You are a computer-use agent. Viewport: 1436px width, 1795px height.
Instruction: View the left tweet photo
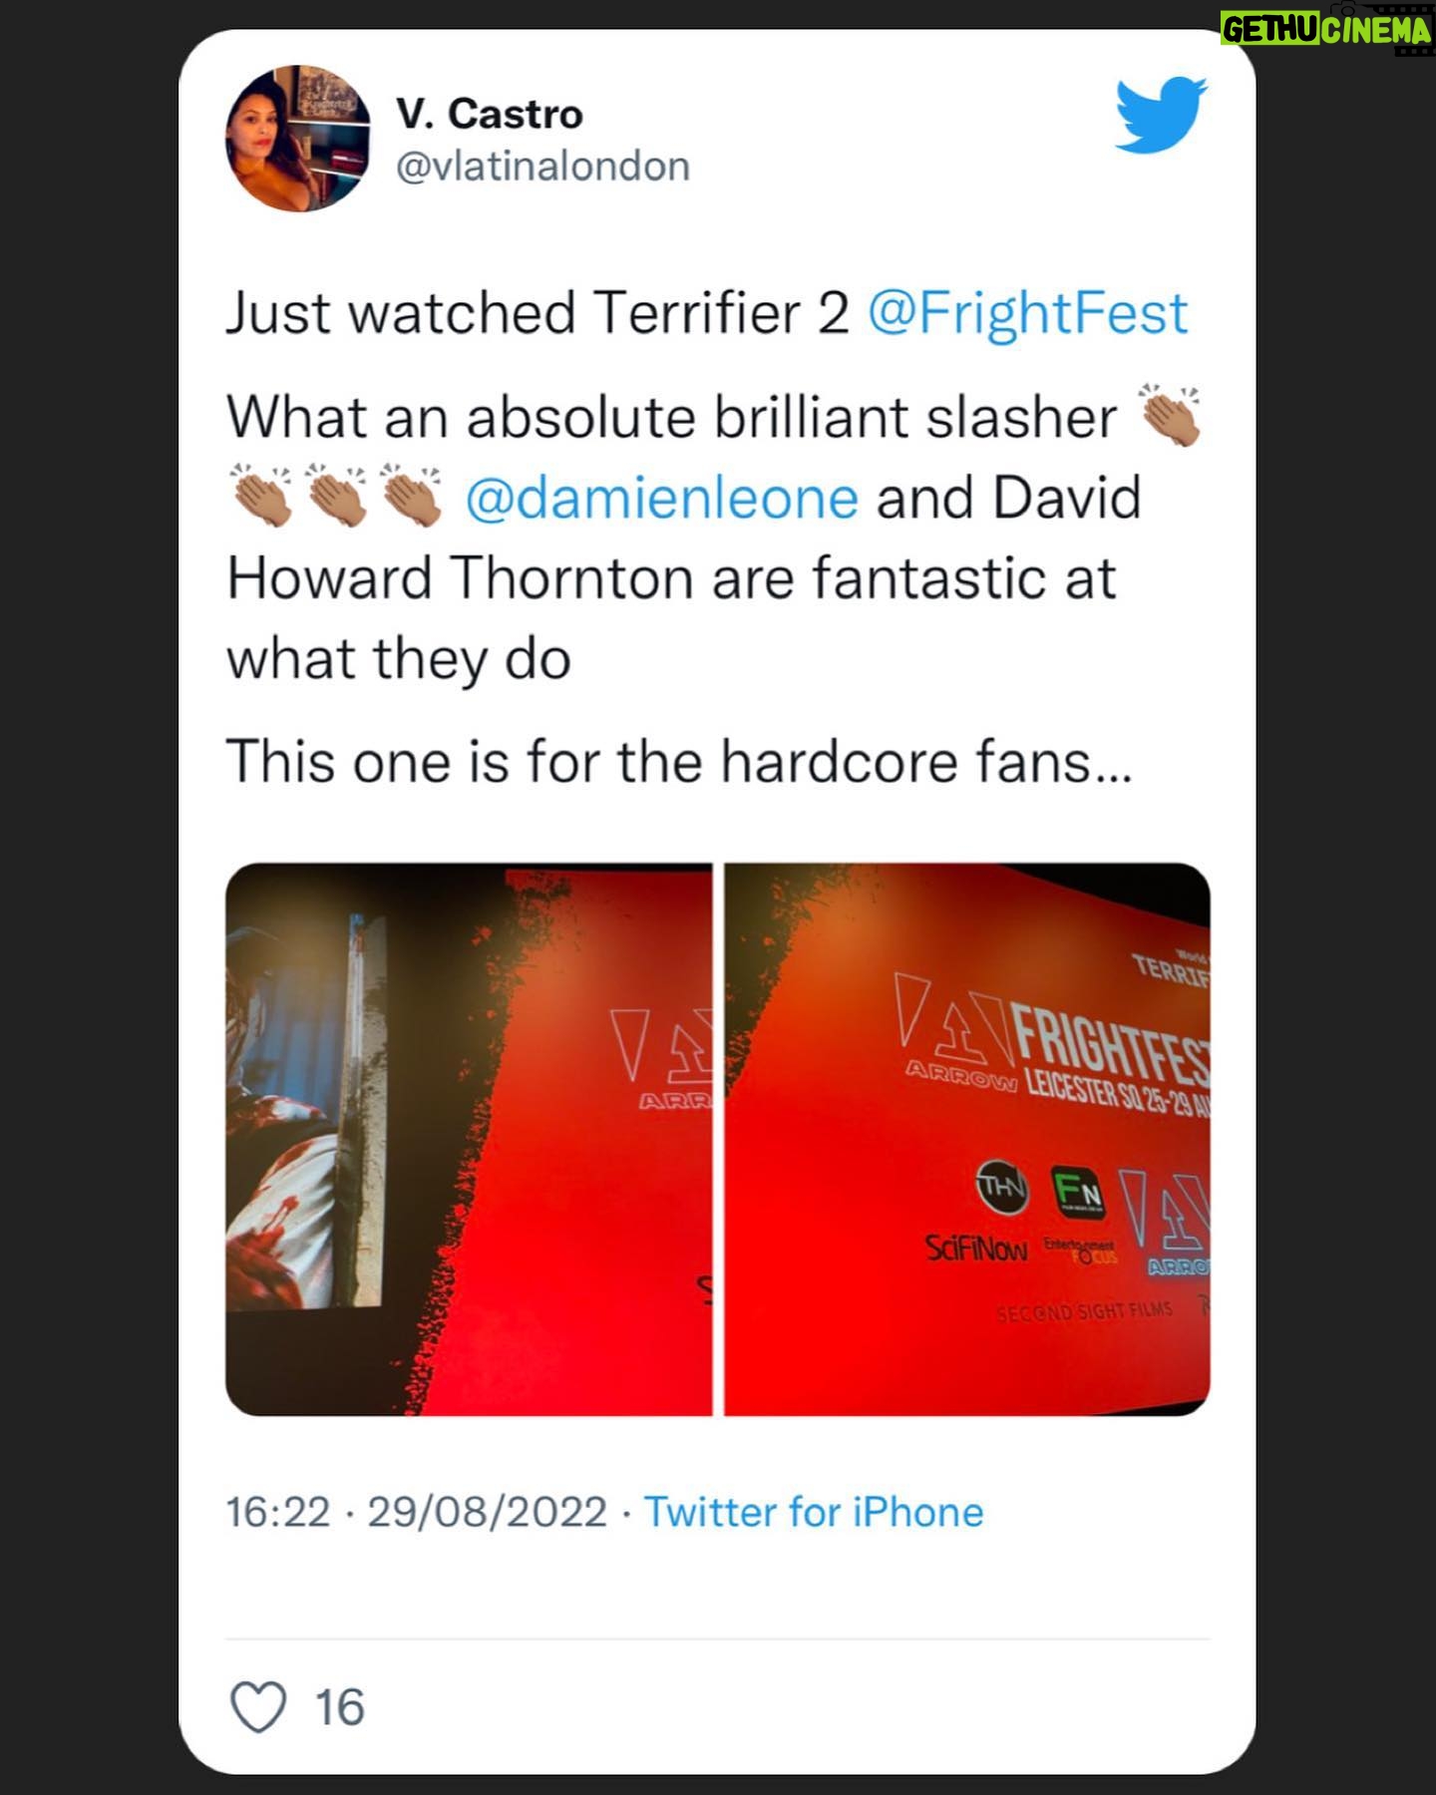469,1139
